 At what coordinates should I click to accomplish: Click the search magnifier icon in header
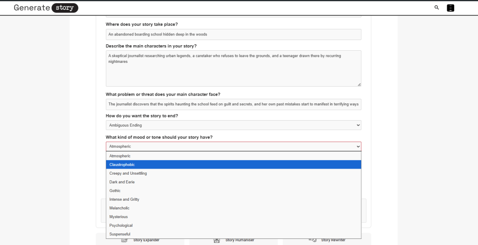436,7
